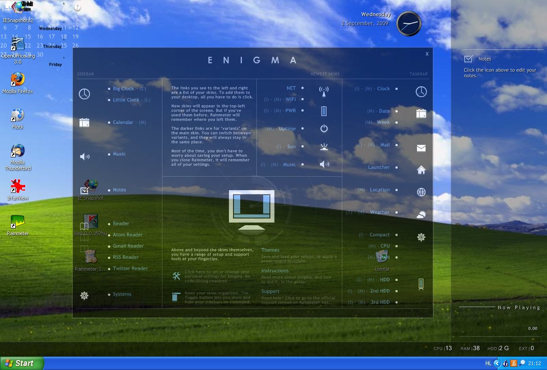Screen dimensions: 547x370
Task: Click the RAM 38 reading in the bottom bar
Action: tap(470, 348)
